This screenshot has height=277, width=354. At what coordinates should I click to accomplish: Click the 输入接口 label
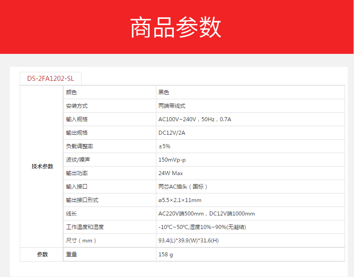pos(77,187)
